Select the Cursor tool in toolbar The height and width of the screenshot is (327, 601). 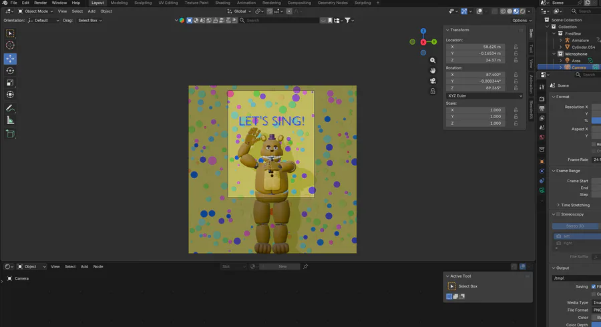pos(10,45)
